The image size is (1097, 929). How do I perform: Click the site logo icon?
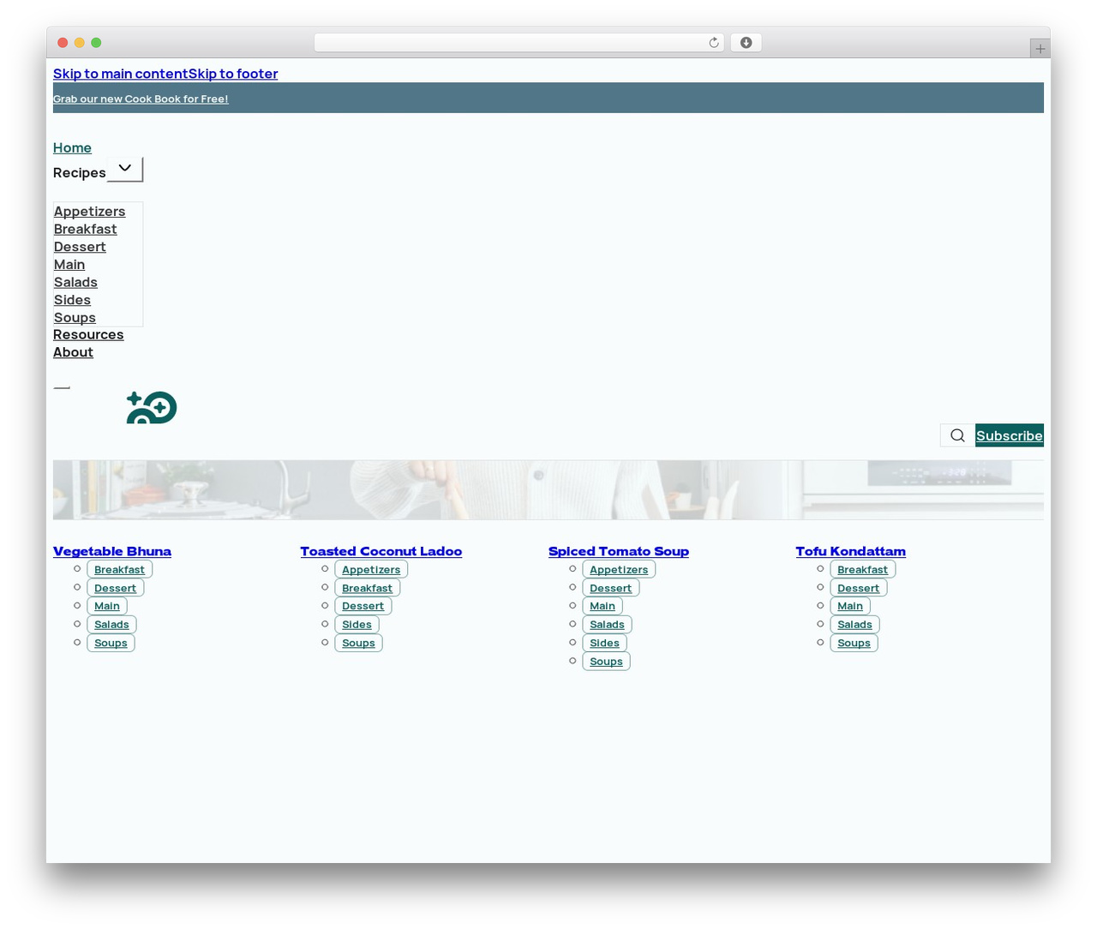[152, 408]
